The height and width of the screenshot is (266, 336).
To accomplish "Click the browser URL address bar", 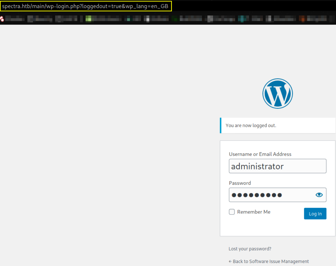I will 86,6.
